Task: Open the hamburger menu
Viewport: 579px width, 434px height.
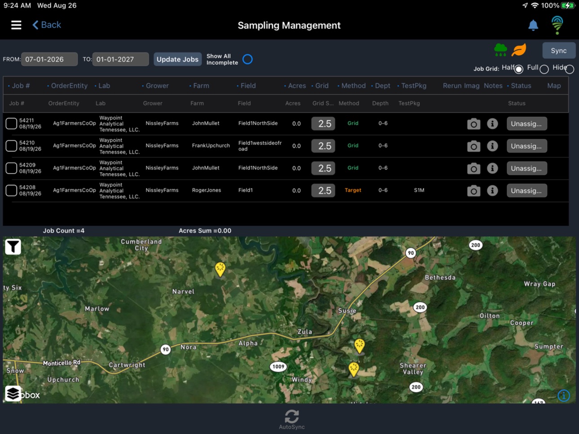Action: 16,25
